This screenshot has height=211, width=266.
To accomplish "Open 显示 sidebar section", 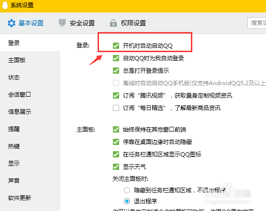I will [14, 163].
